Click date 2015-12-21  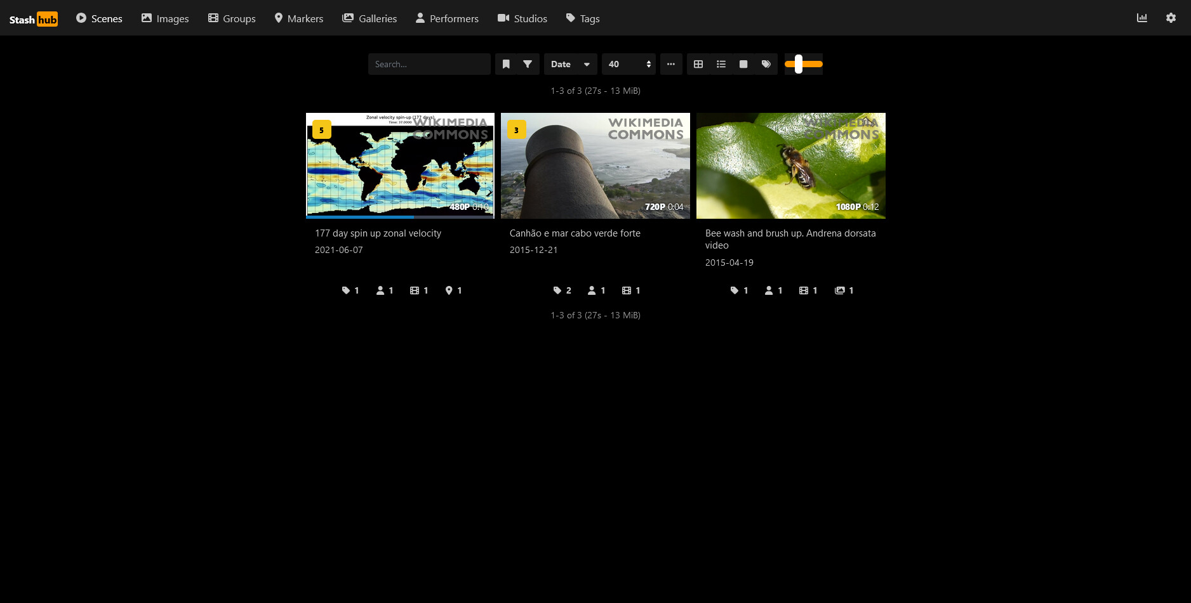point(534,250)
